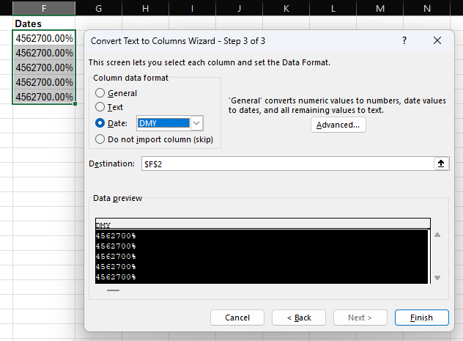
Task: Click the Advanced... button
Action: pyautogui.click(x=338, y=125)
